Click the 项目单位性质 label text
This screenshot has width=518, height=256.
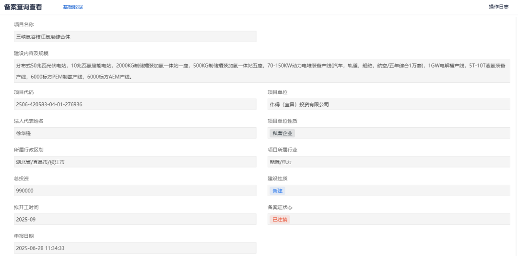coord(283,121)
